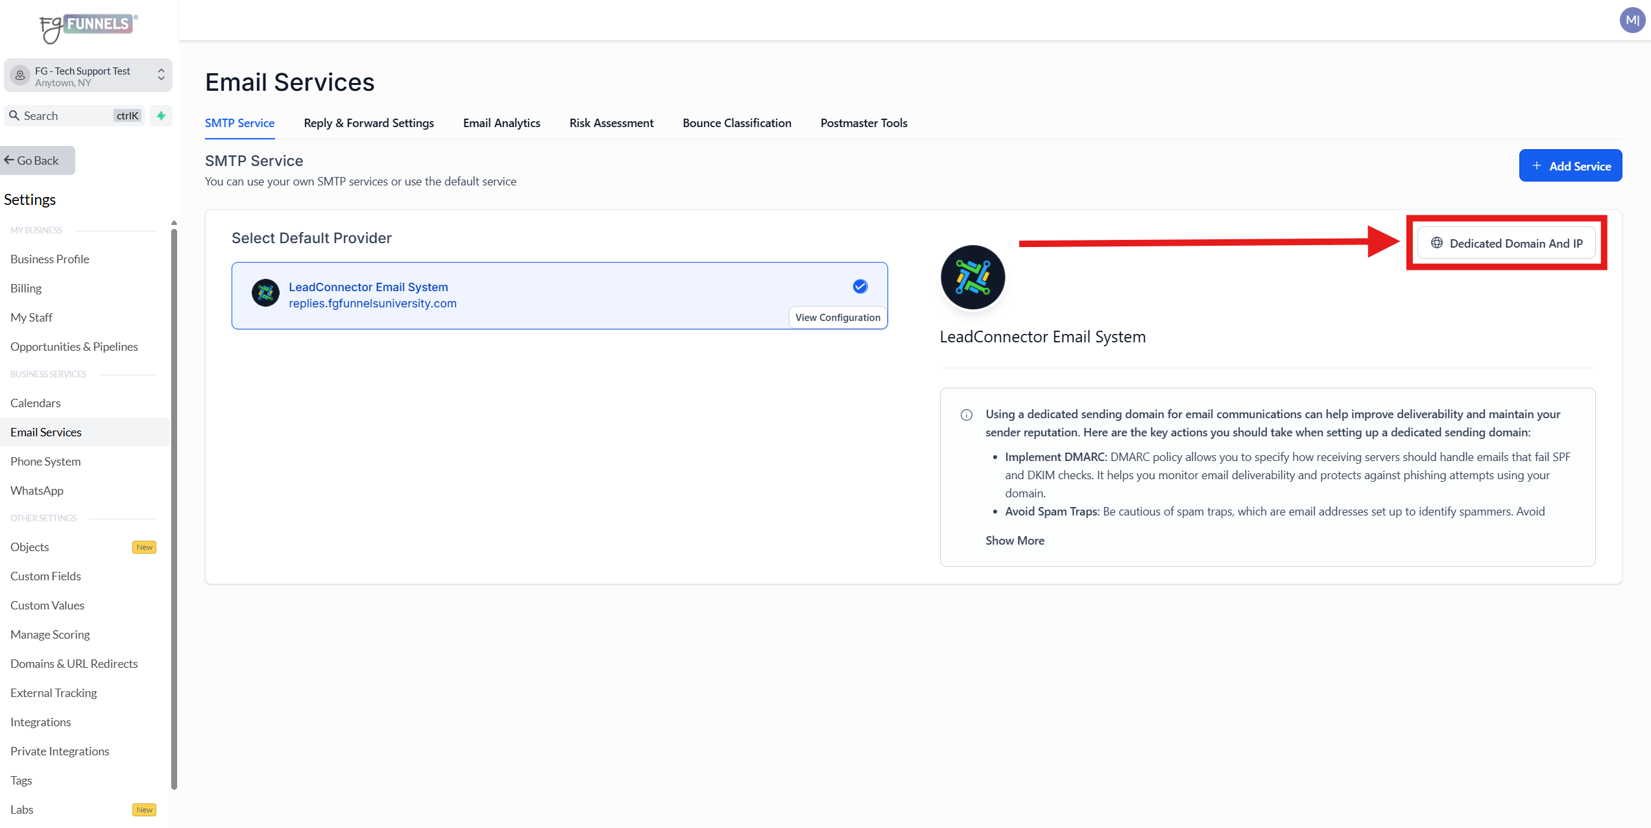1651x828 pixels.
Task: Click the info icon in the deliverability notice
Action: pos(966,415)
